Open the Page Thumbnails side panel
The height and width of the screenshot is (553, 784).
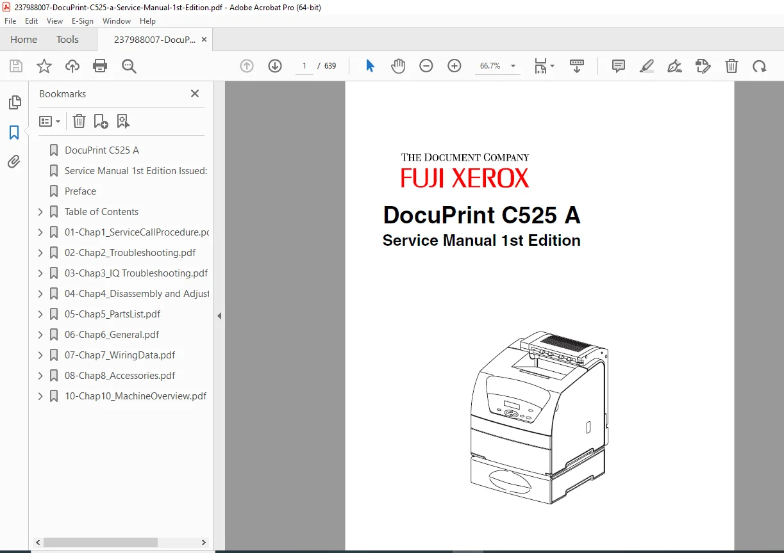click(x=14, y=102)
